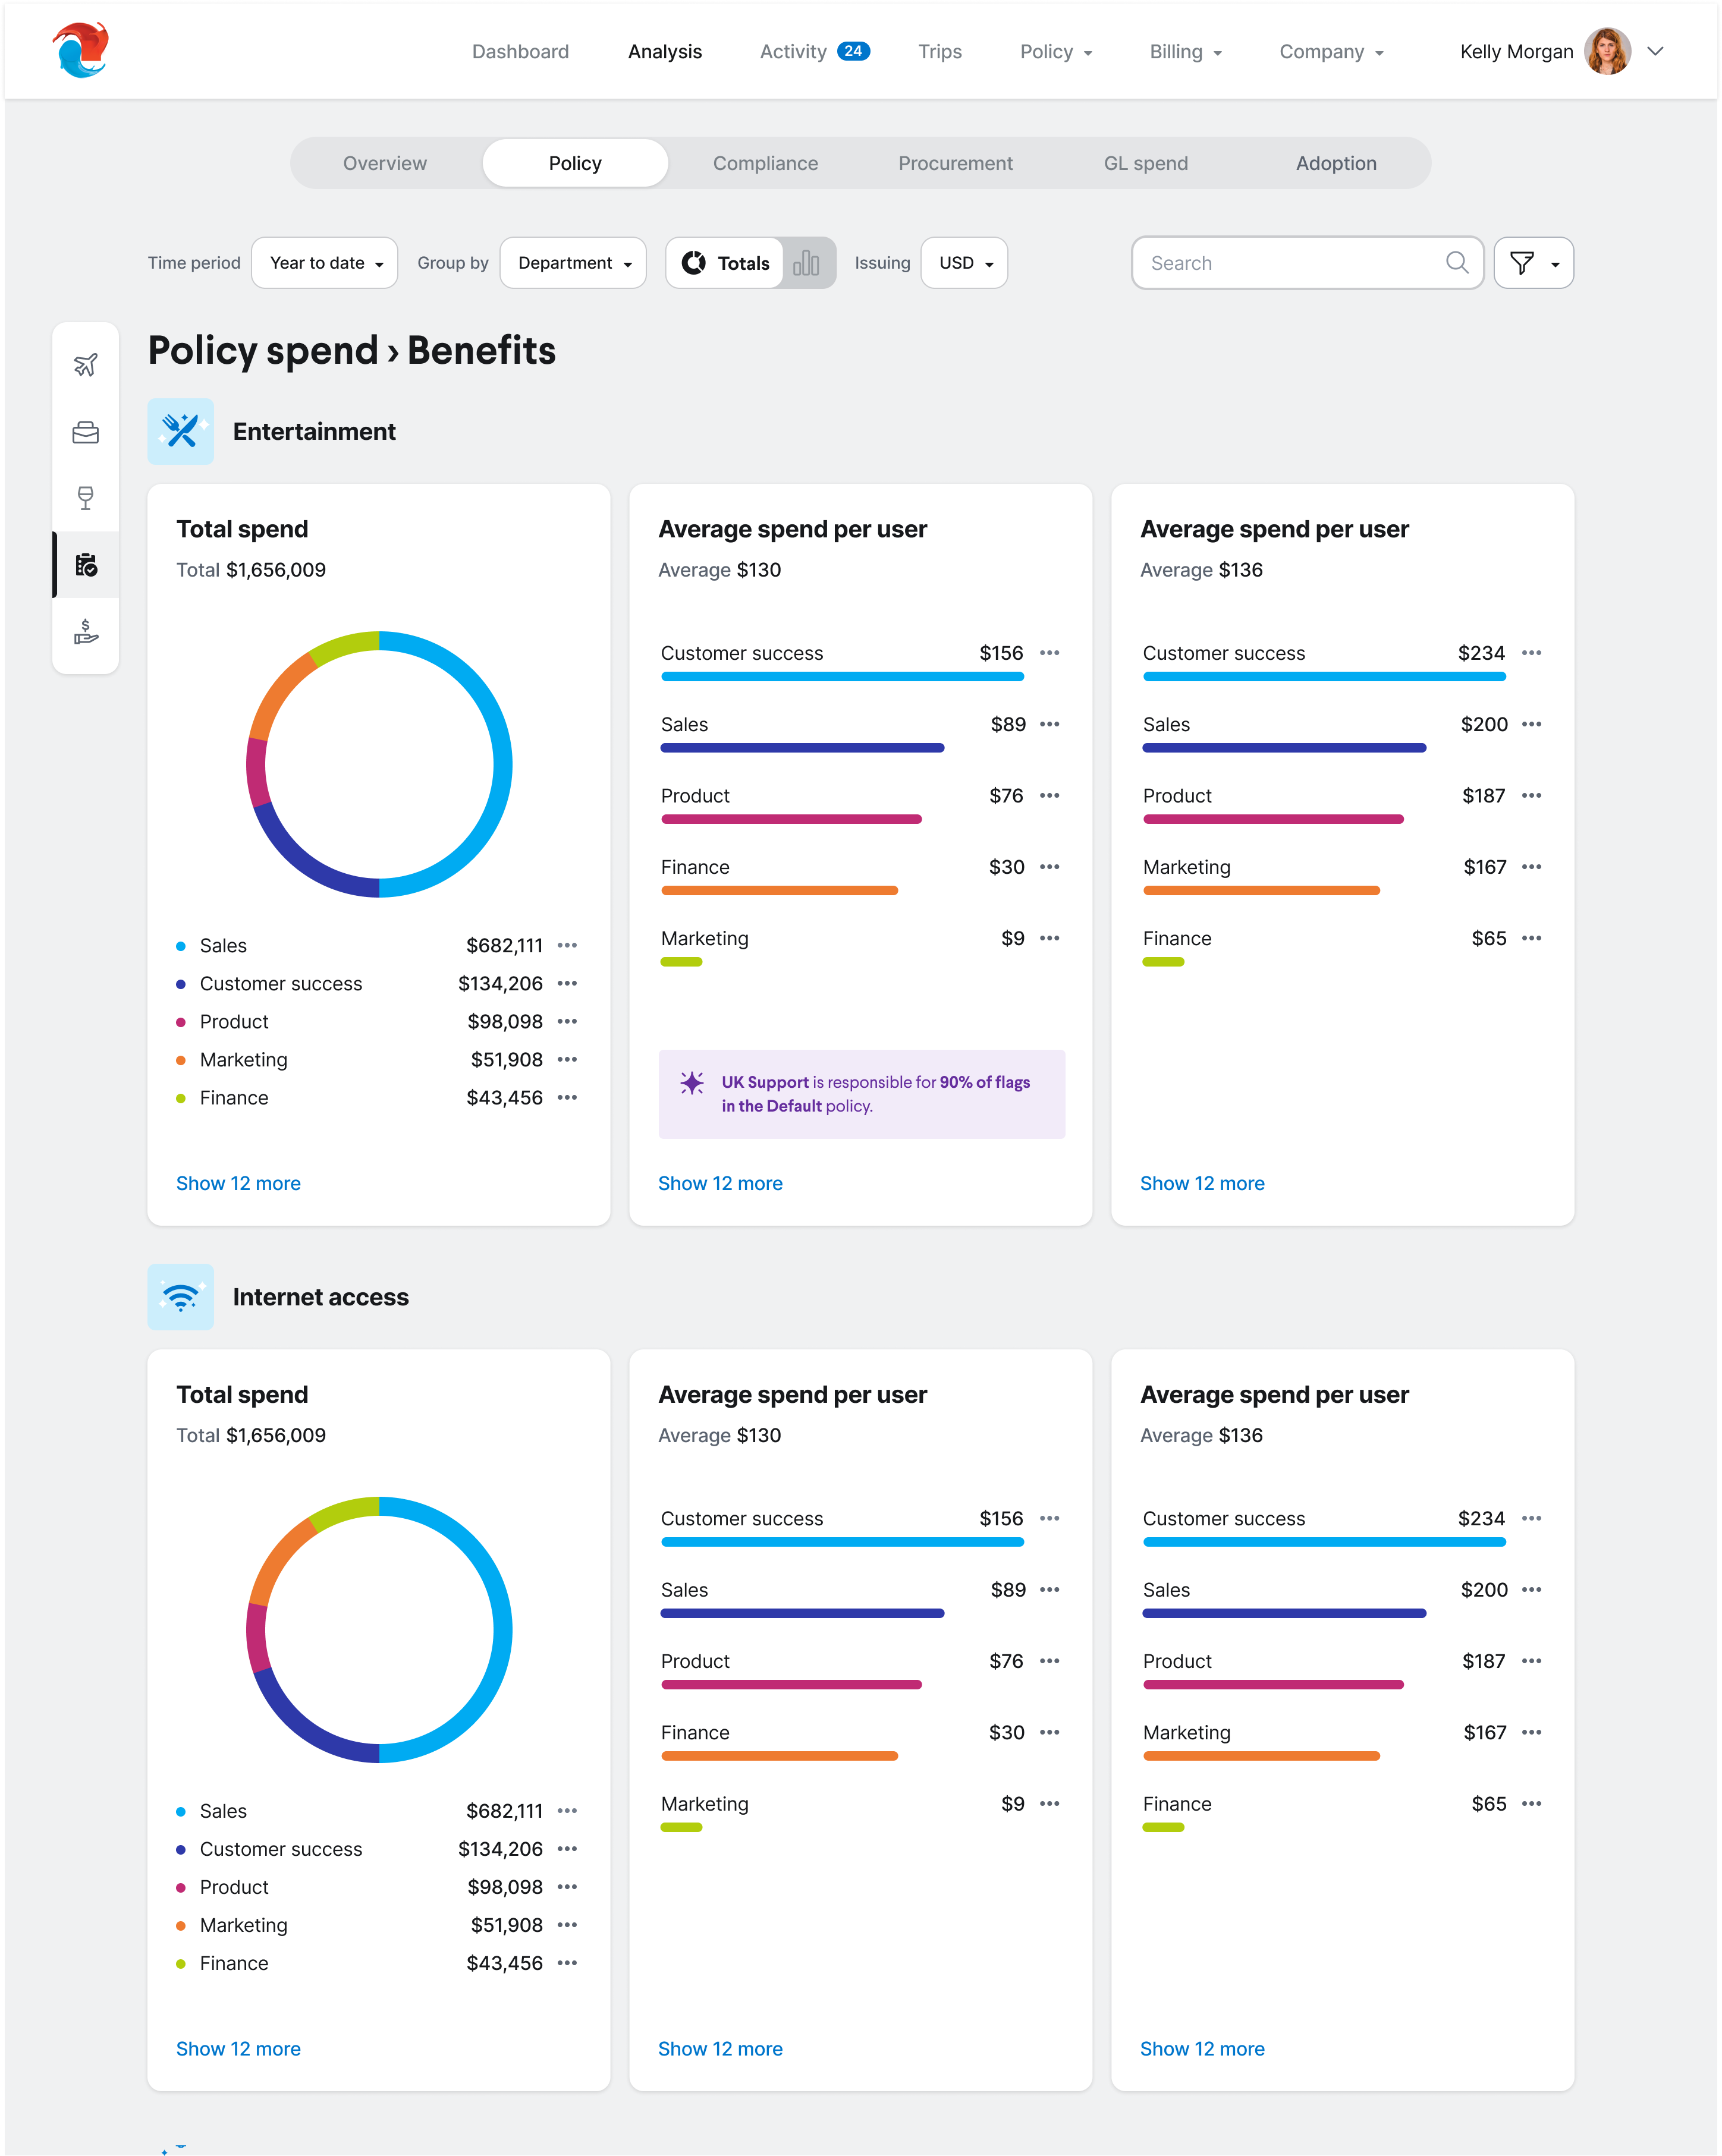
Task: Open the wine glass sidebar icon
Action: 86,498
